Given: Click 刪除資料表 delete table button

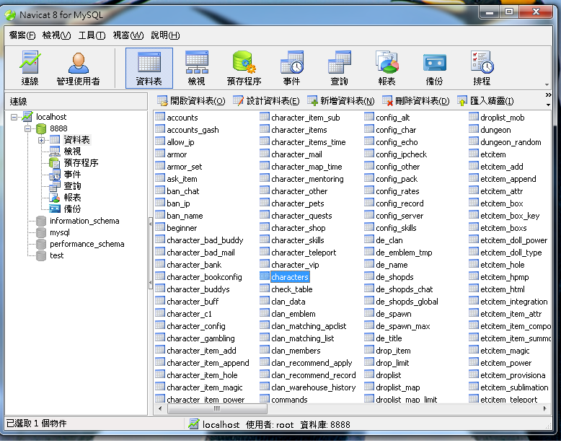Looking at the screenshot, I should pos(416,101).
